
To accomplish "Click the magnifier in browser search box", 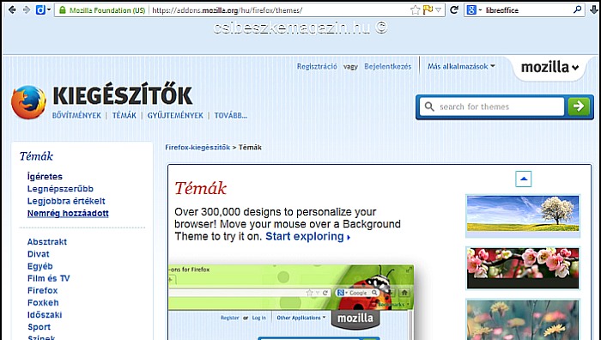I will (x=577, y=10).
